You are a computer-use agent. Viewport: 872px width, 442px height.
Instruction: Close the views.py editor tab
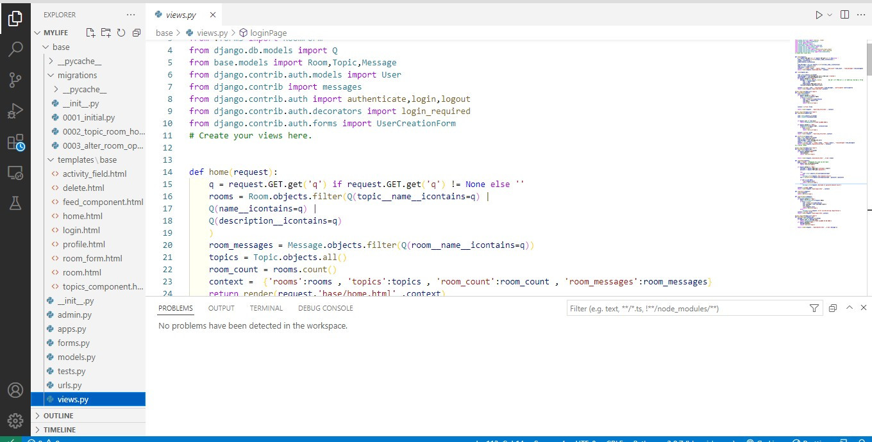click(x=213, y=15)
